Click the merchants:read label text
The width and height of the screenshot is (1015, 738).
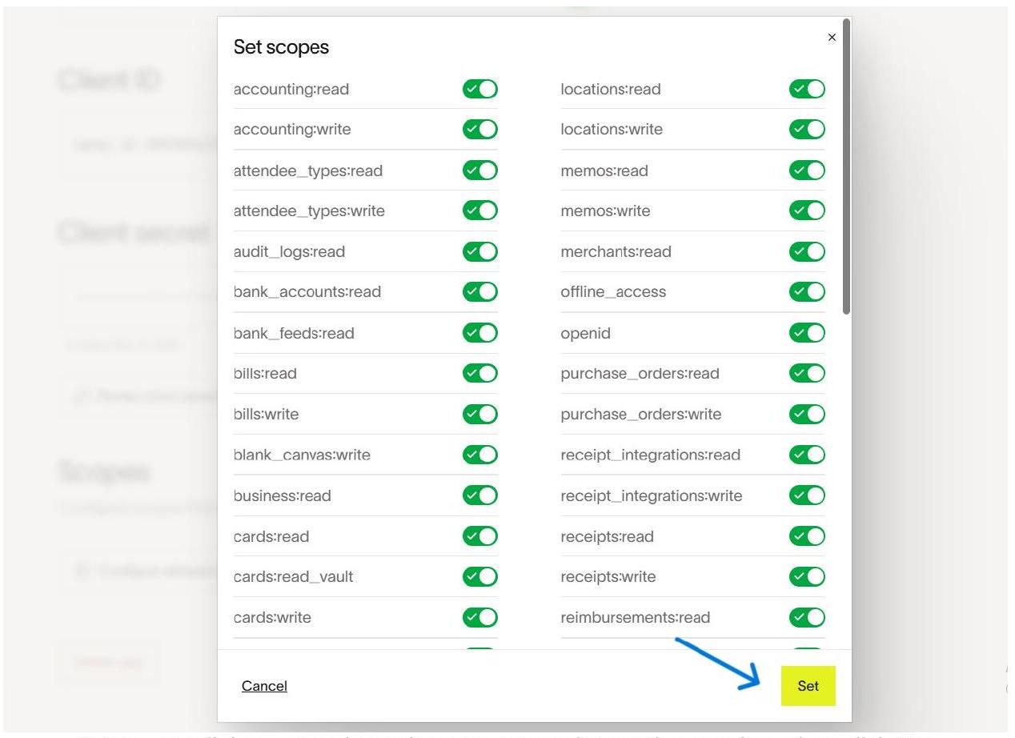pyautogui.click(x=616, y=251)
